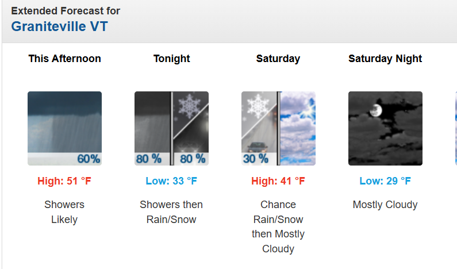Click the Tonight showers then rain/snow icon
This screenshot has height=269, width=457.
(x=171, y=128)
